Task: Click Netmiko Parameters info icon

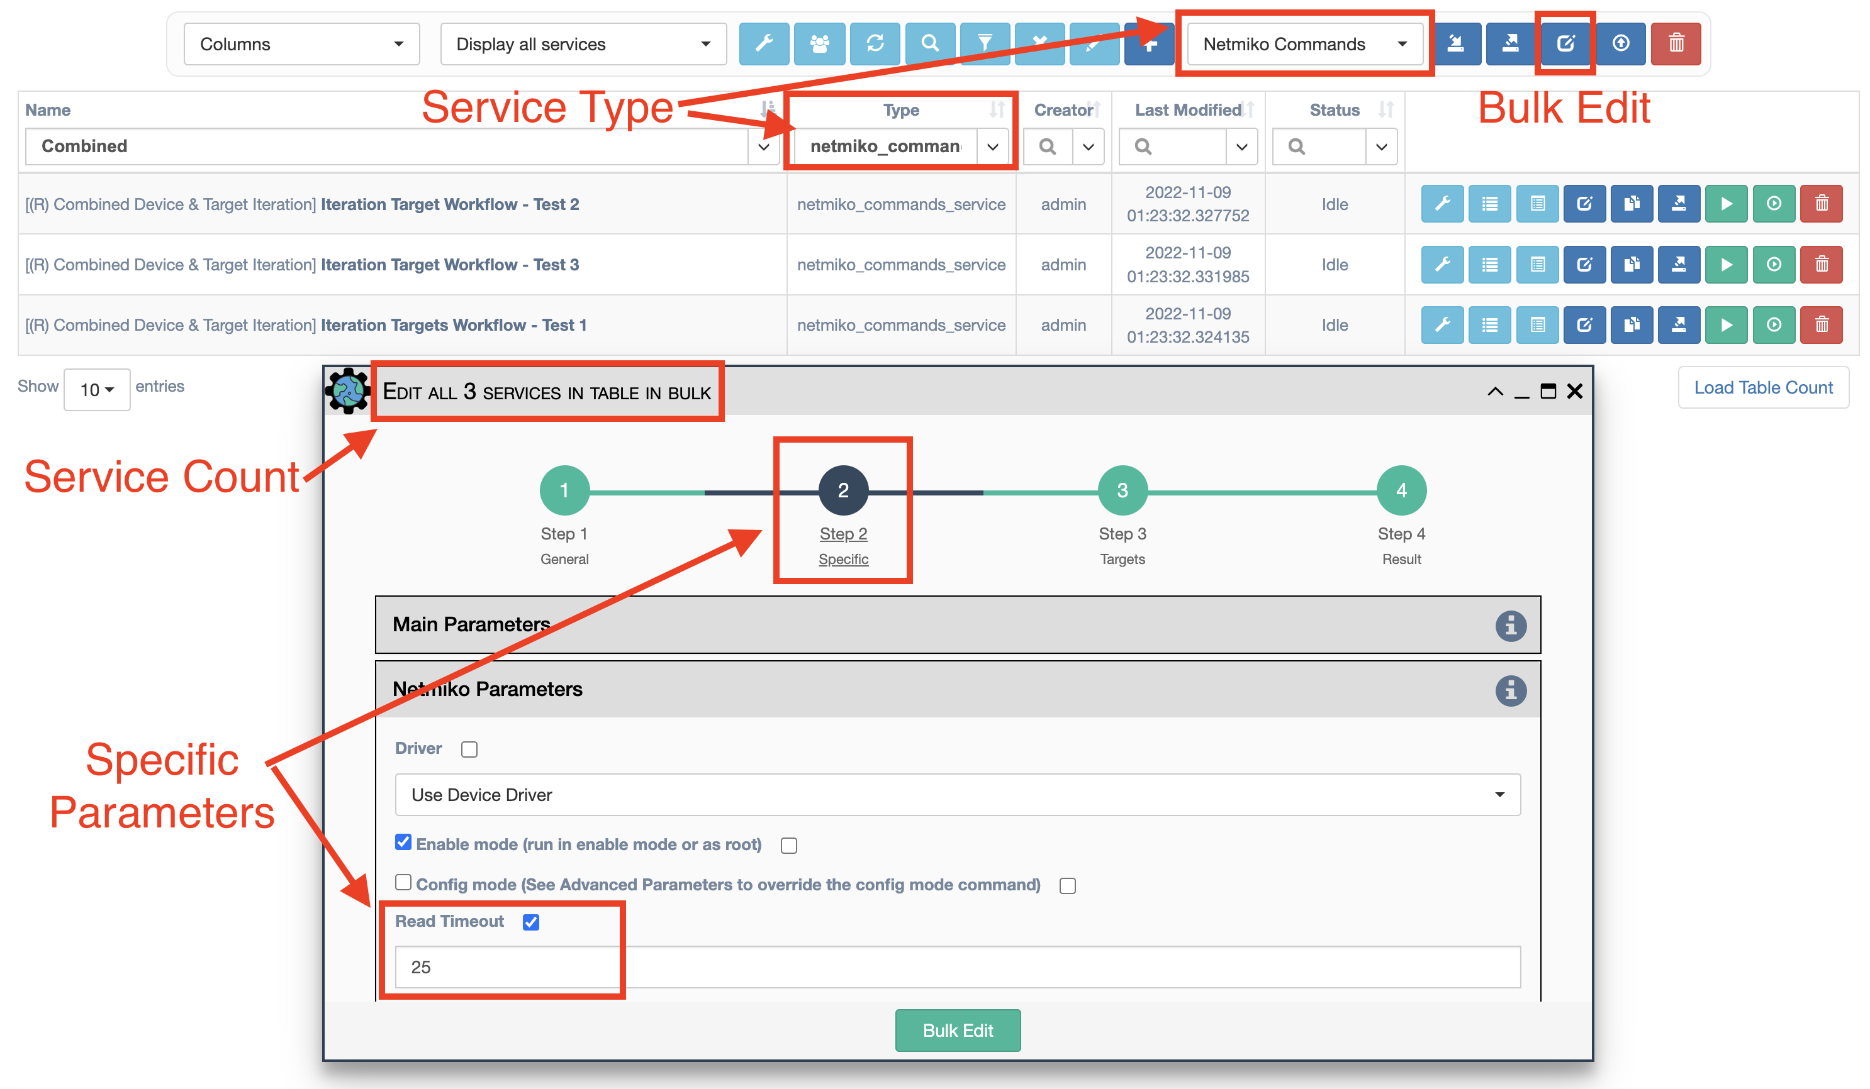Action: [x=1511, y=690]
